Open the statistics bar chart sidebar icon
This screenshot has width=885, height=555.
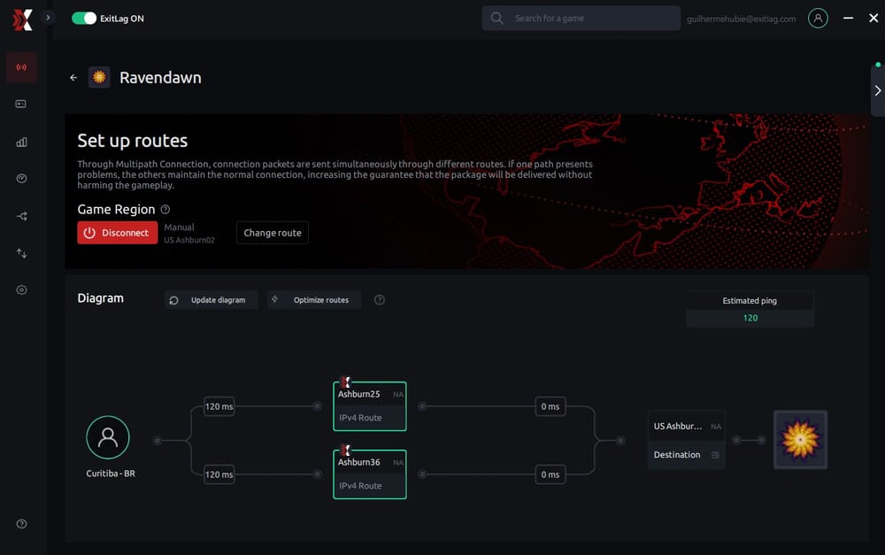tap(21, 142)
